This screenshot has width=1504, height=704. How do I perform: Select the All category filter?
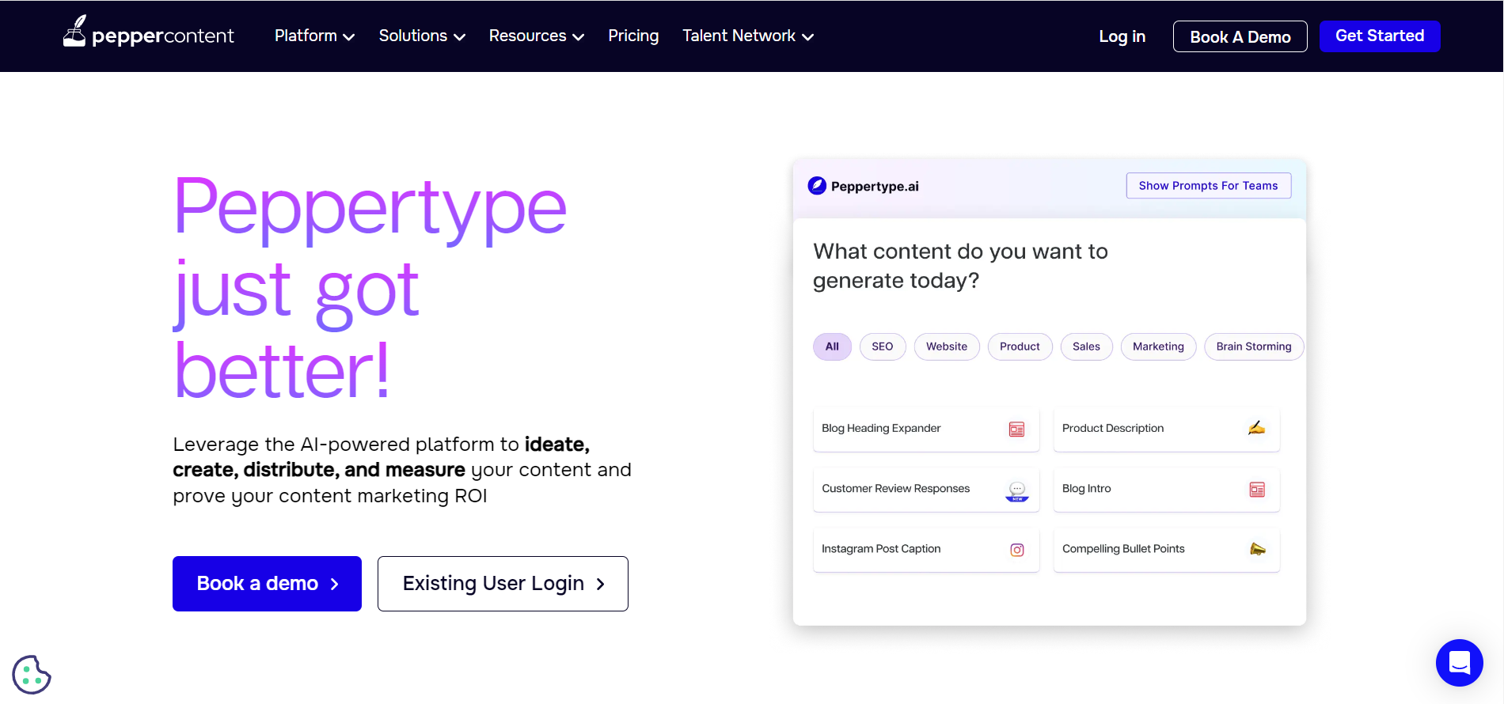point(832,346)
